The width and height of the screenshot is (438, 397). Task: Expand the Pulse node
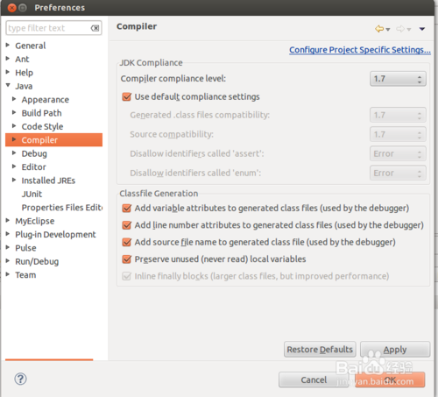(8, 247)
